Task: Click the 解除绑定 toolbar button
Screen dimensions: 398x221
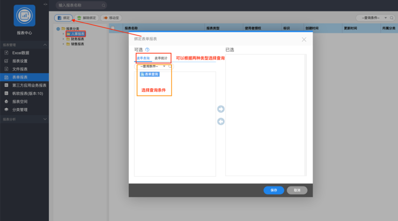Action: point(87,18)
